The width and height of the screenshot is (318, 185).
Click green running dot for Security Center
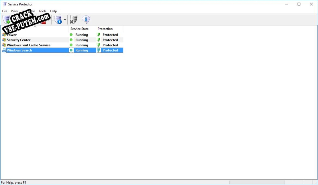point(71,40)
